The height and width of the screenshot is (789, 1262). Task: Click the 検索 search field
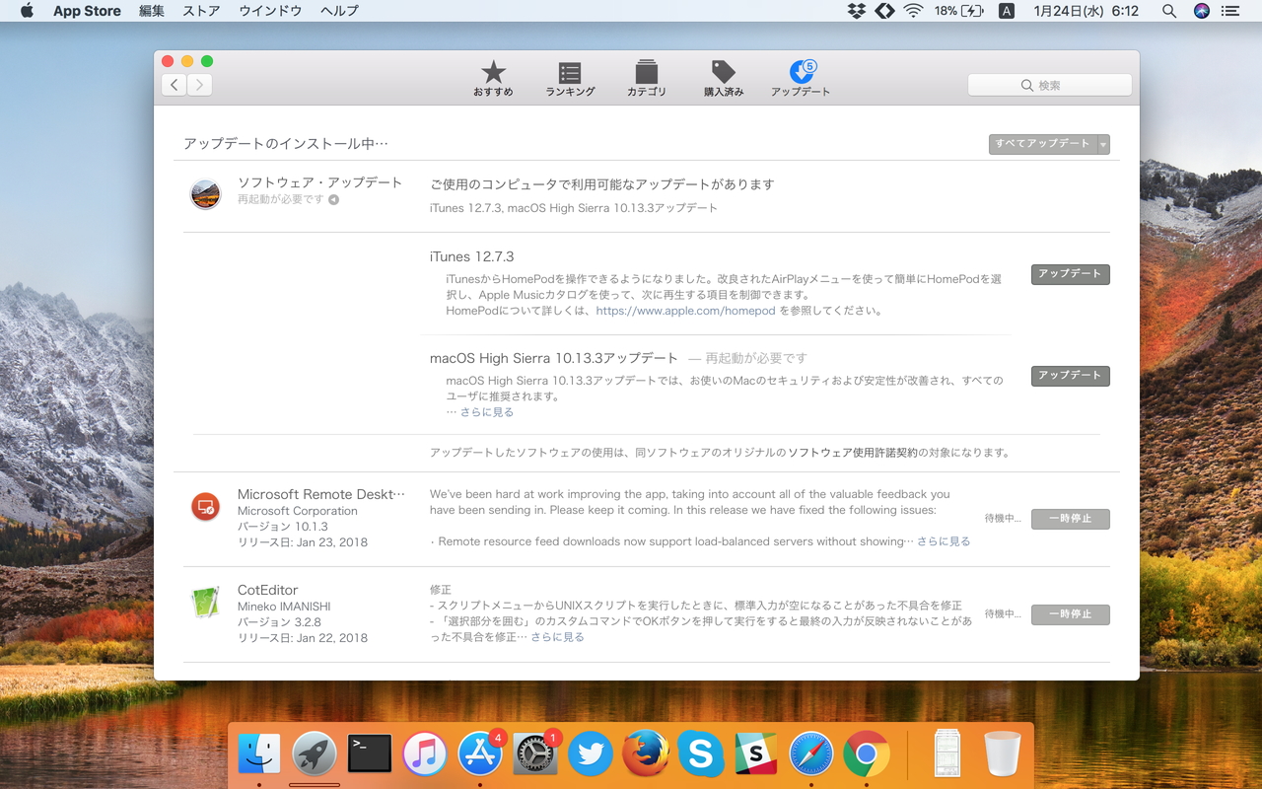1049,85
